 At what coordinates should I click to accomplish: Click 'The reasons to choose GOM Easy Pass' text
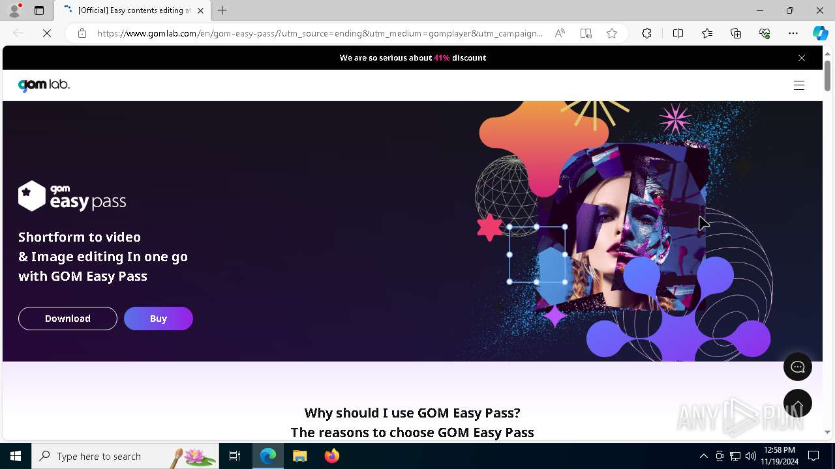(412, 433)
